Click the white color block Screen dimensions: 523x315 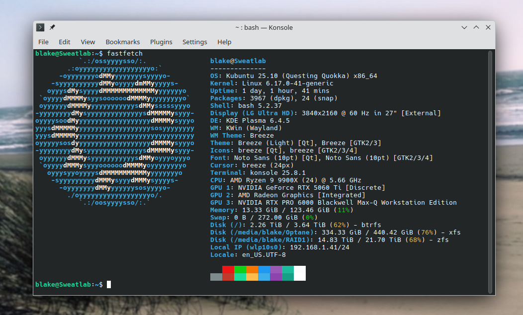pos(299,273)
